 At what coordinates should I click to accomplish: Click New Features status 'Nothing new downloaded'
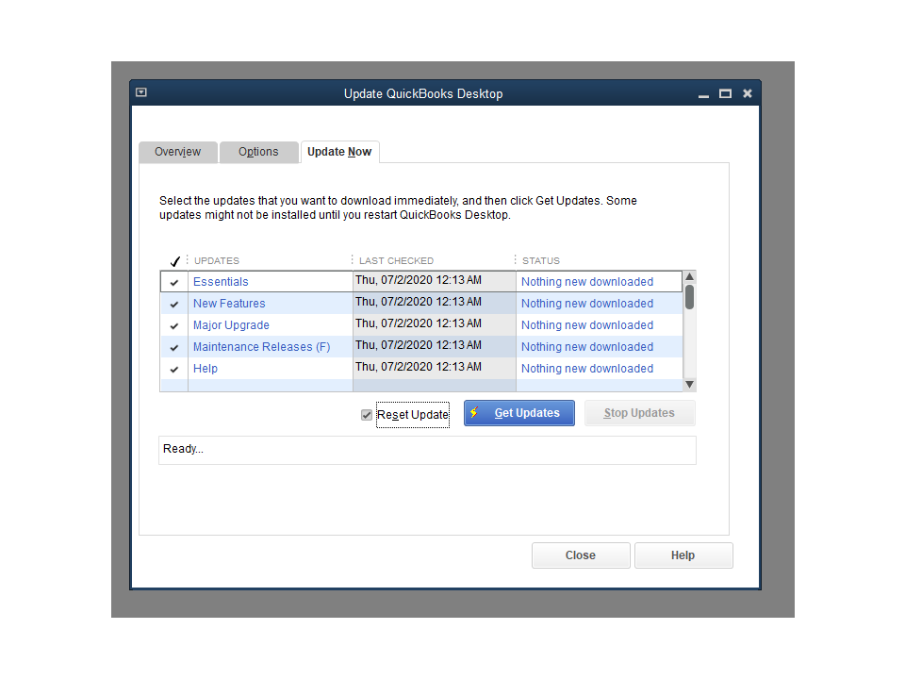pos(587,303)
